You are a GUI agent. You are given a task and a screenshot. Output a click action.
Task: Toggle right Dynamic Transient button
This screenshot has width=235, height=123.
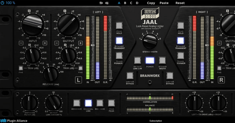point(180,41)
